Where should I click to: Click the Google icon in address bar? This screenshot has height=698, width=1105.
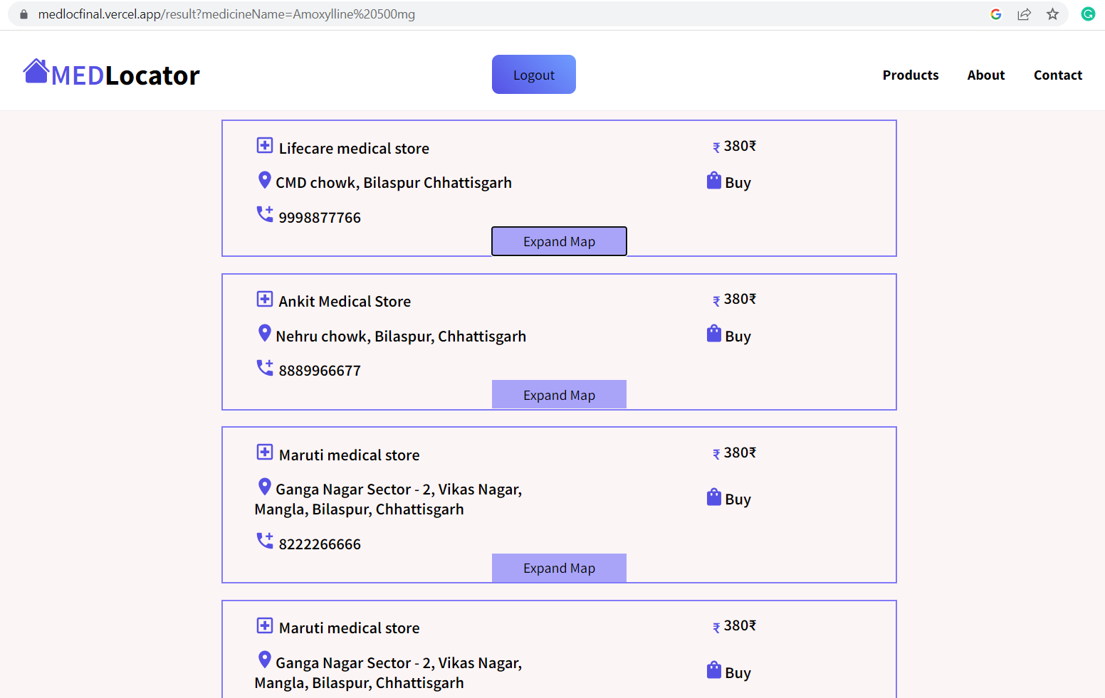coord(996,14)
